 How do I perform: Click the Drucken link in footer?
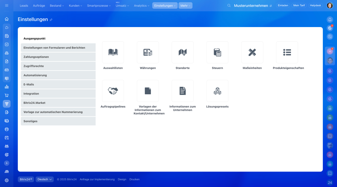135,179
